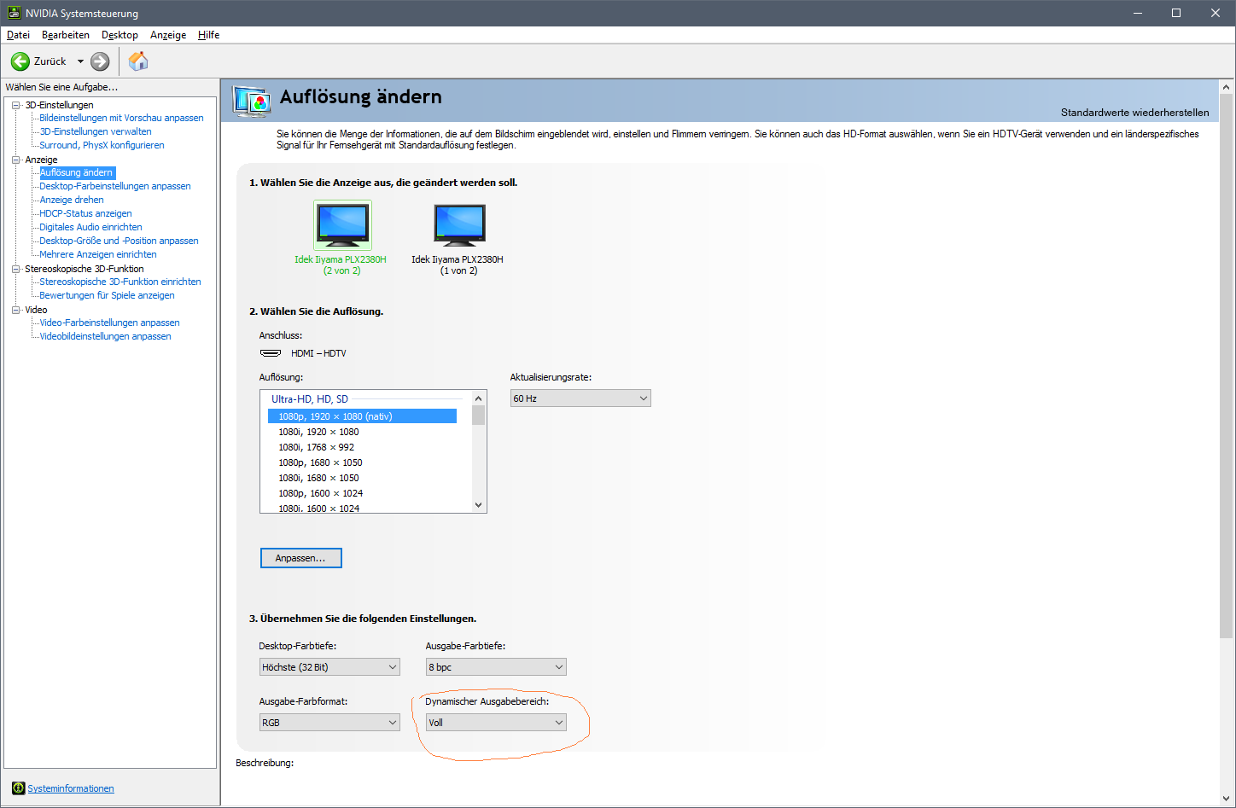Click the green Zurück back arrow icon
The image size is (1236, 808).
tap(20, 61)
